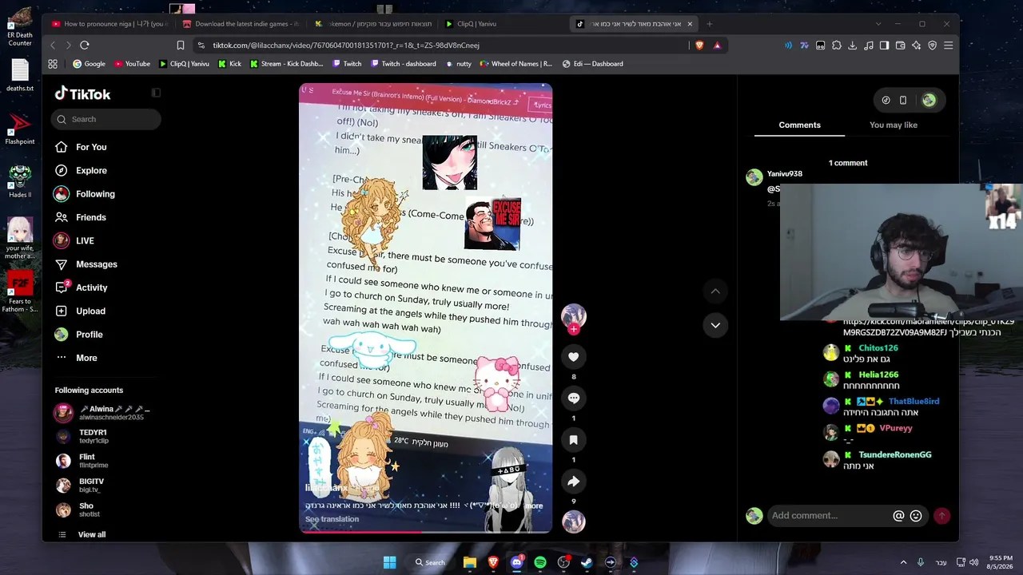Image resolution: width=1023 pixels, height=575 pixels.
Task: Toggle the browser sidebar panel
Action: pyautogui.click(x=884, y=46)
